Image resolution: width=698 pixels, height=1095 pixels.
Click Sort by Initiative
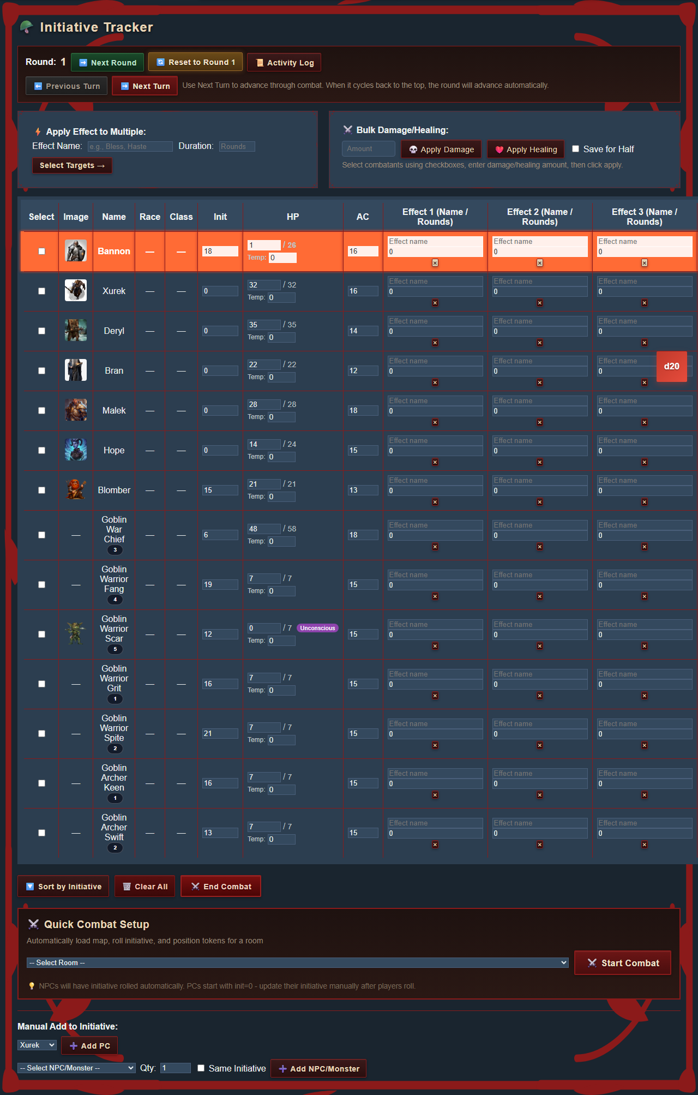point(63,887)
